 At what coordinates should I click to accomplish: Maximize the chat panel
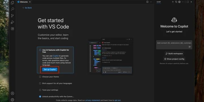(188, 2)
